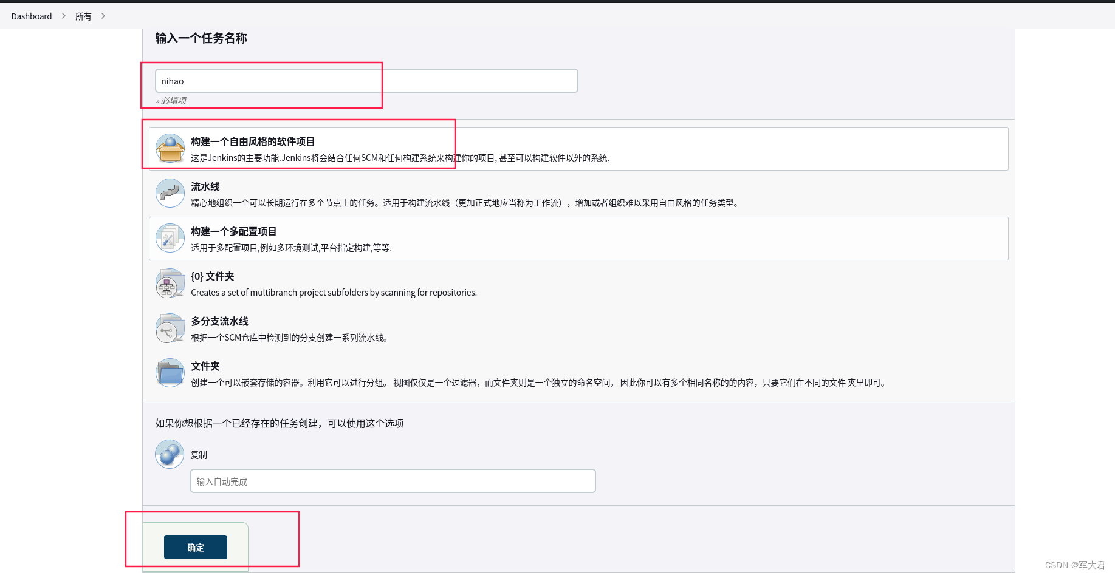Click the 复制 label text
Viewport: 1115px width, 575px height.
(x=199, y=455)
